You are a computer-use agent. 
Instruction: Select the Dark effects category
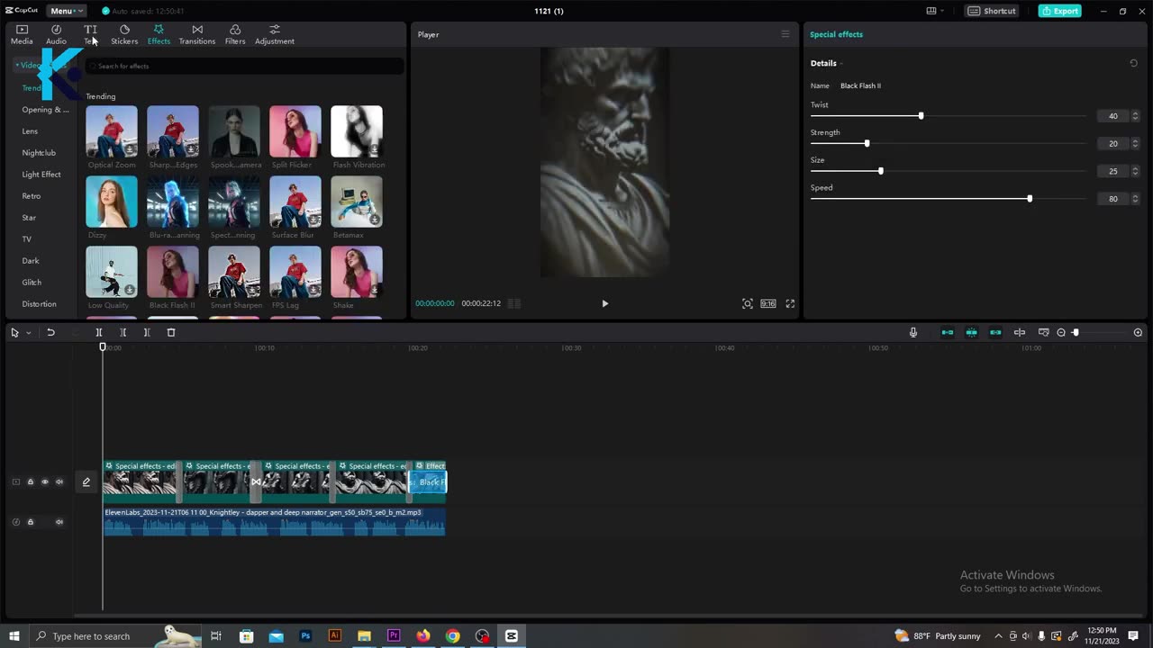[31, 261]
